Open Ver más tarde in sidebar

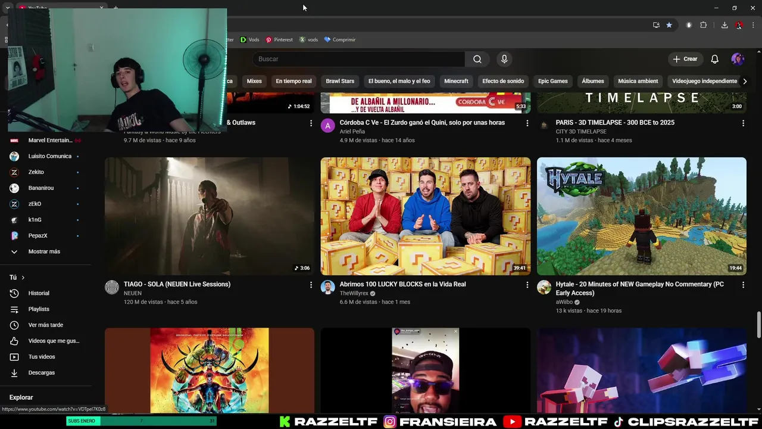click(x=45, y=325)
